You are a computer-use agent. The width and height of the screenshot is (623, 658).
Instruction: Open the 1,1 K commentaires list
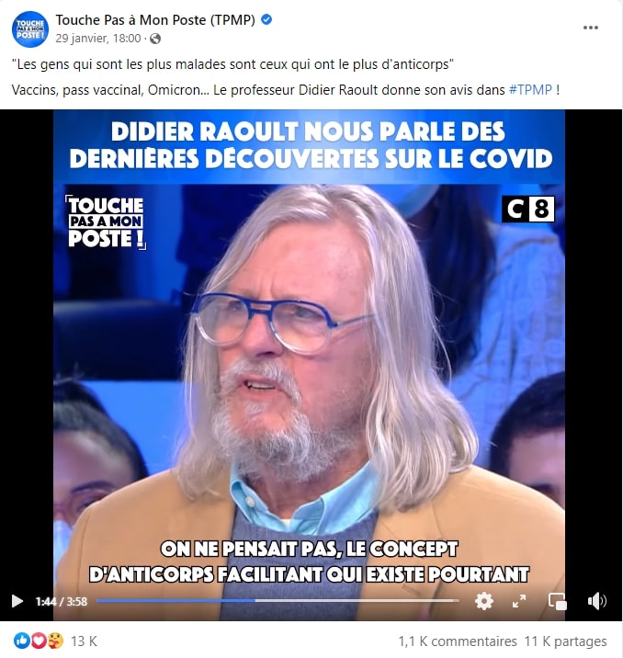[458, 641]
